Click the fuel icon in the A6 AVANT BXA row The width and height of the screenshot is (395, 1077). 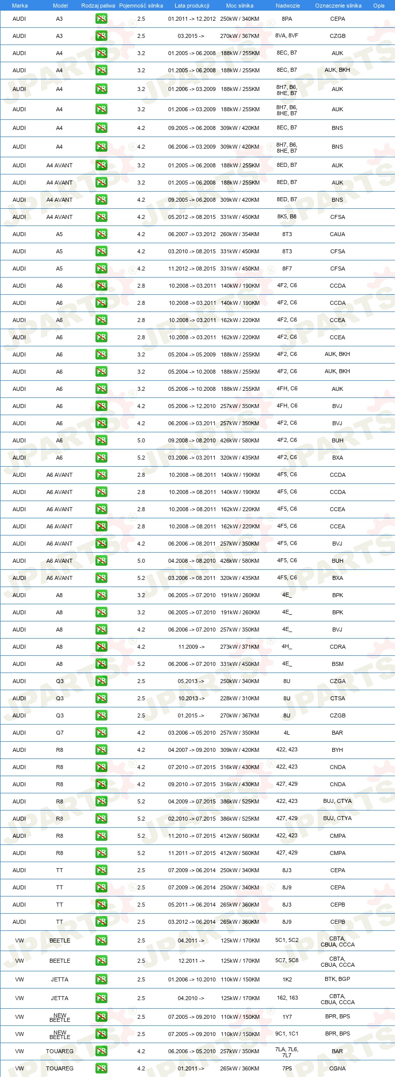tap(101, 578)
